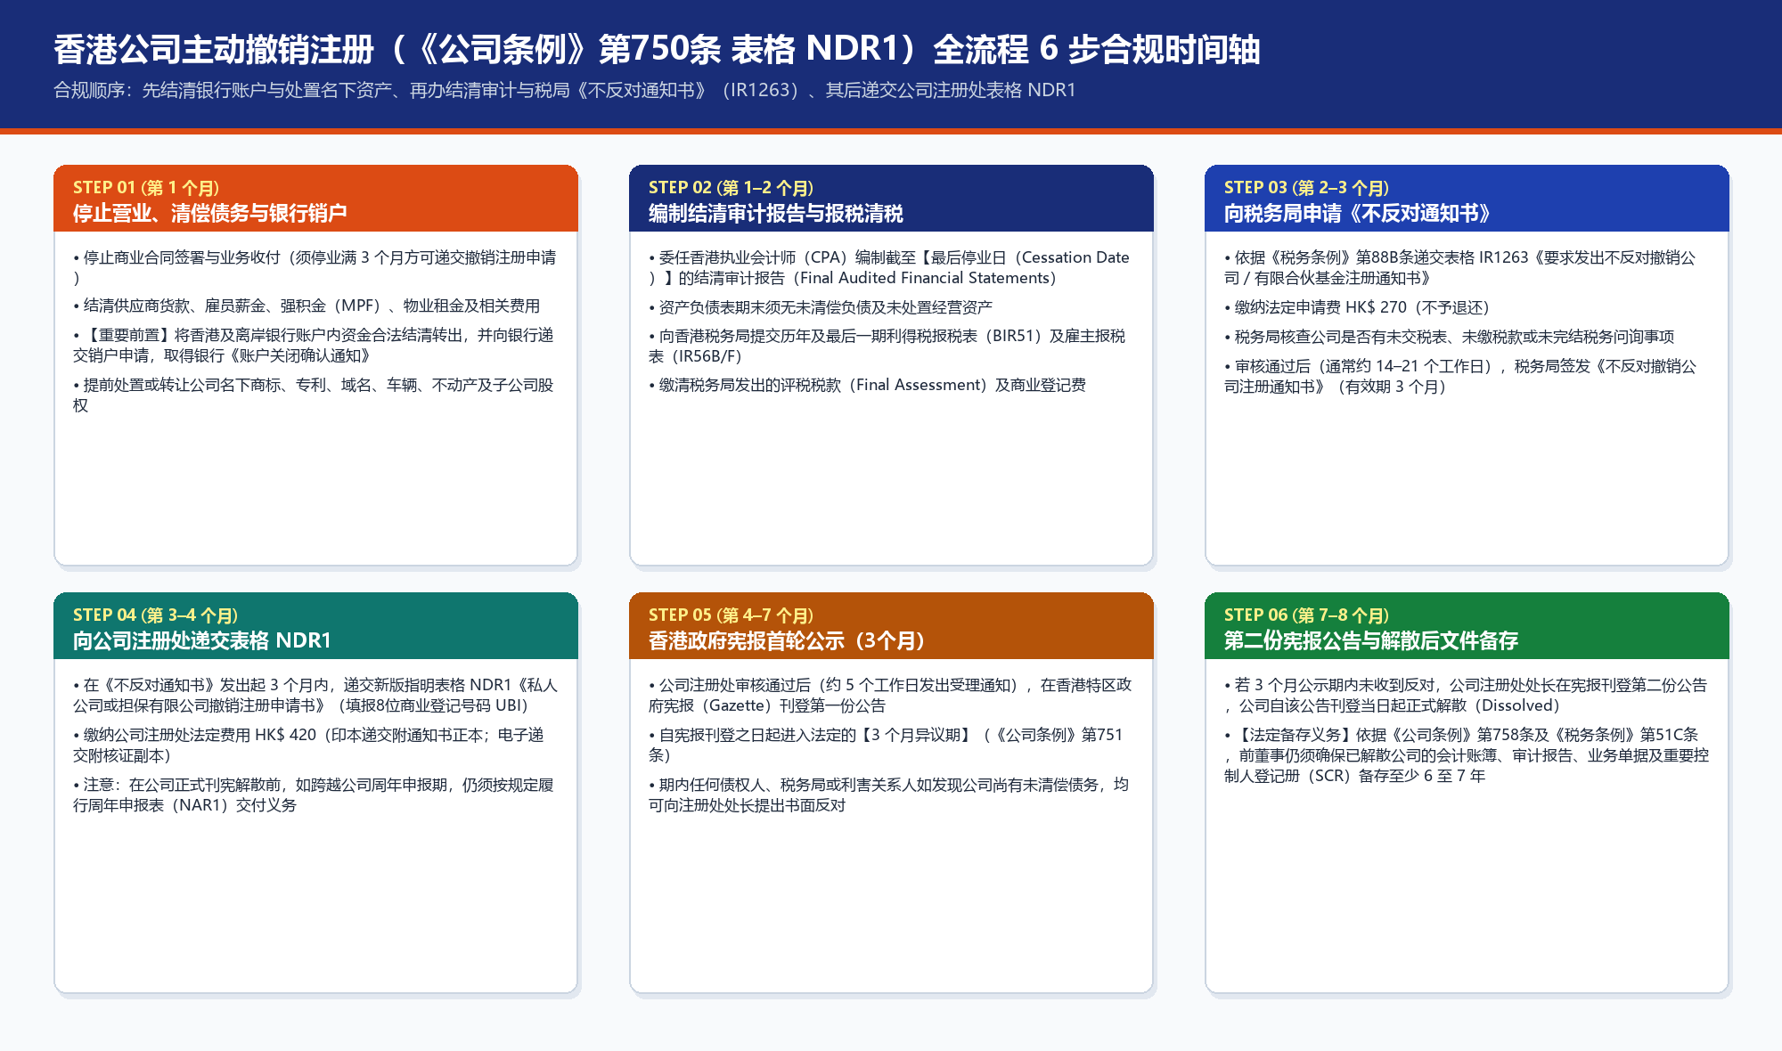Click bullet about 宪报 Gazette 刊登第一份公告

tap(890, 695)
